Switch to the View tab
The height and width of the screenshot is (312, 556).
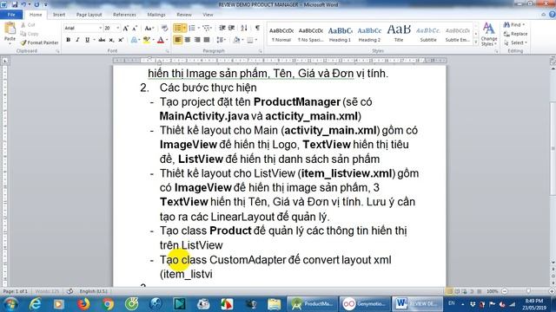[208, 15]
